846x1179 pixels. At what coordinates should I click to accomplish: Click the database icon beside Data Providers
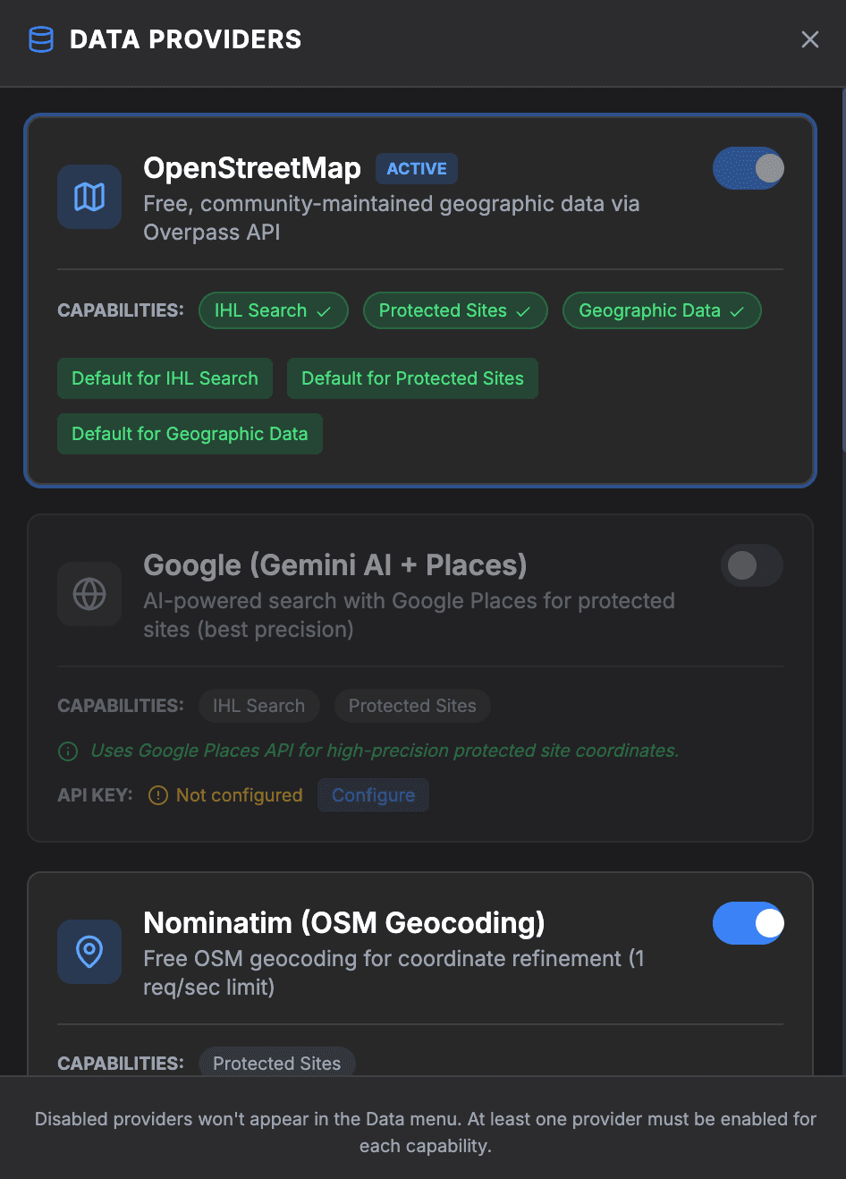[x=41, y=40]
